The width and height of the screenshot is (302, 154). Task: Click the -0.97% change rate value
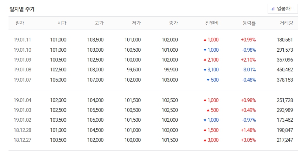249,120
